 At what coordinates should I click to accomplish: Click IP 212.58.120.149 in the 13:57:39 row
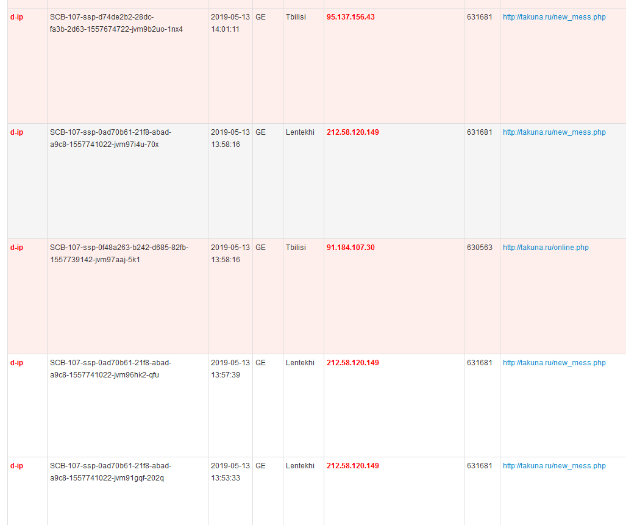pos(352,363)
